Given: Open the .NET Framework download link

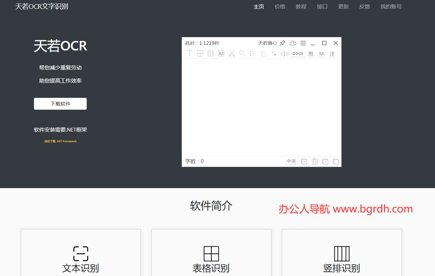Looking at the screenshot, I should (x=60, y=141).
